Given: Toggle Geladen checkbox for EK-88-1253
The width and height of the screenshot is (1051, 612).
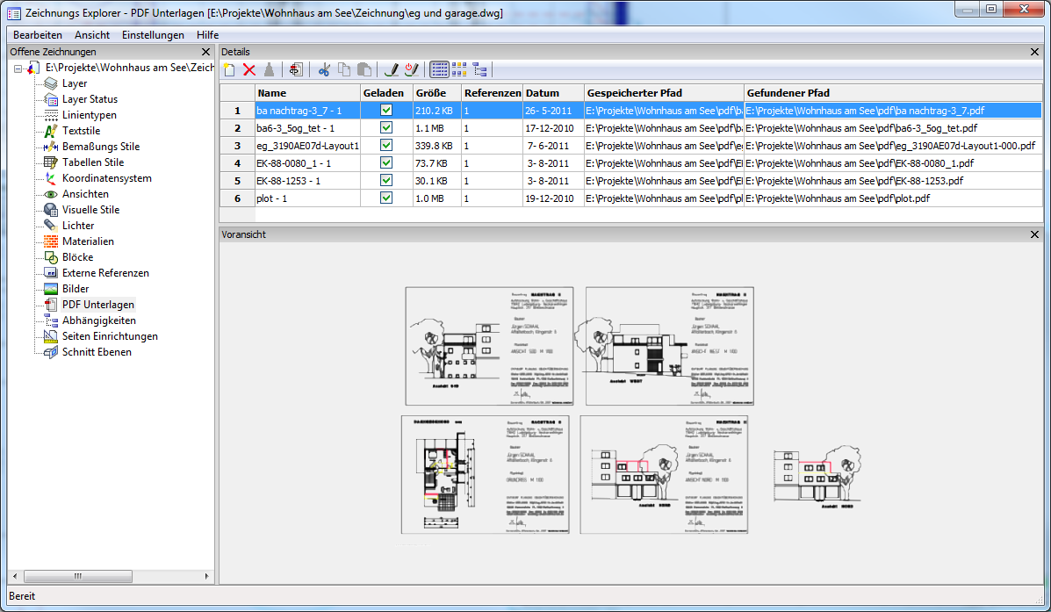Looking at the screenshot, I should click(386, 180).
